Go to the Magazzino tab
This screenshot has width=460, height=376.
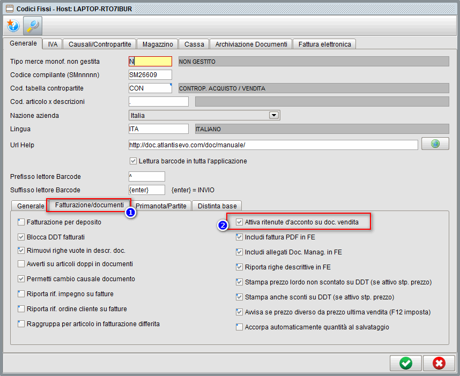158,44
